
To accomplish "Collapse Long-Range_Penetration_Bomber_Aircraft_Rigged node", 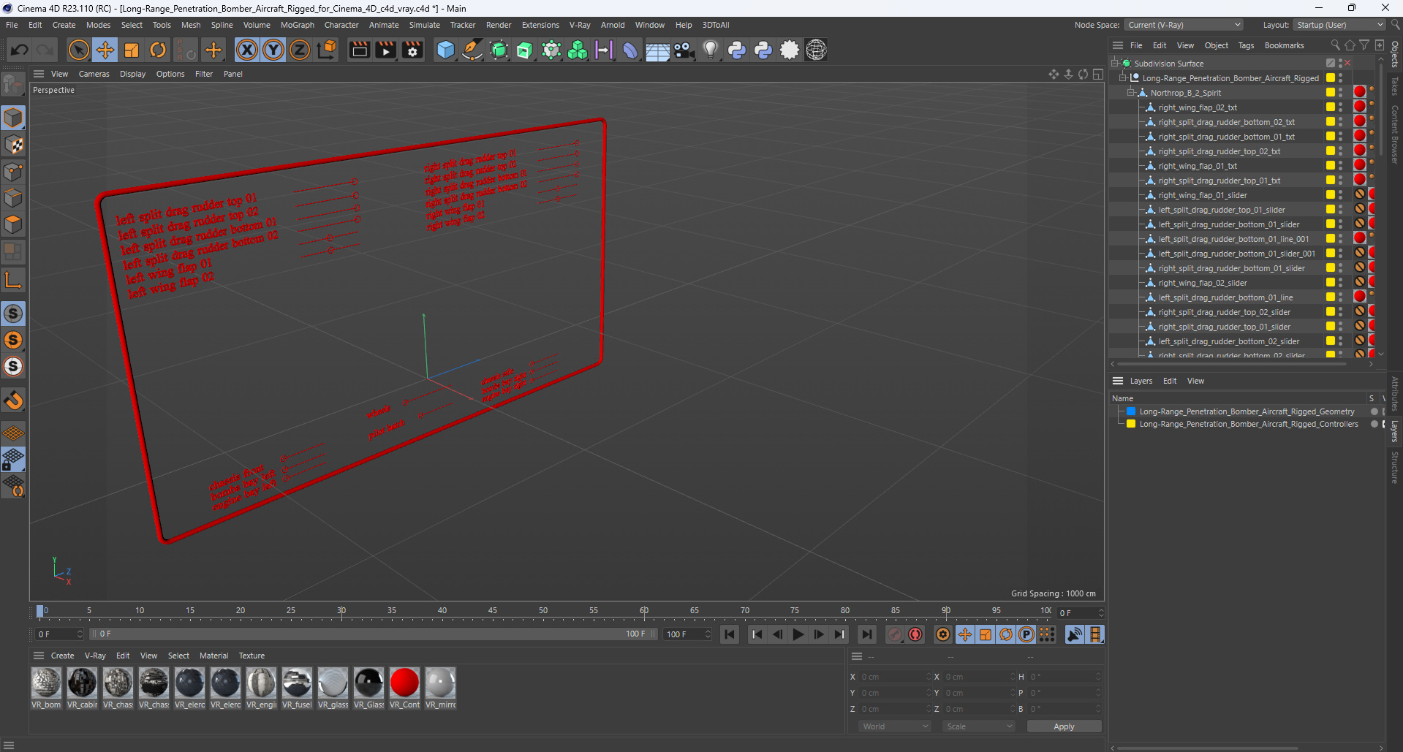I will coord(1123,78).
